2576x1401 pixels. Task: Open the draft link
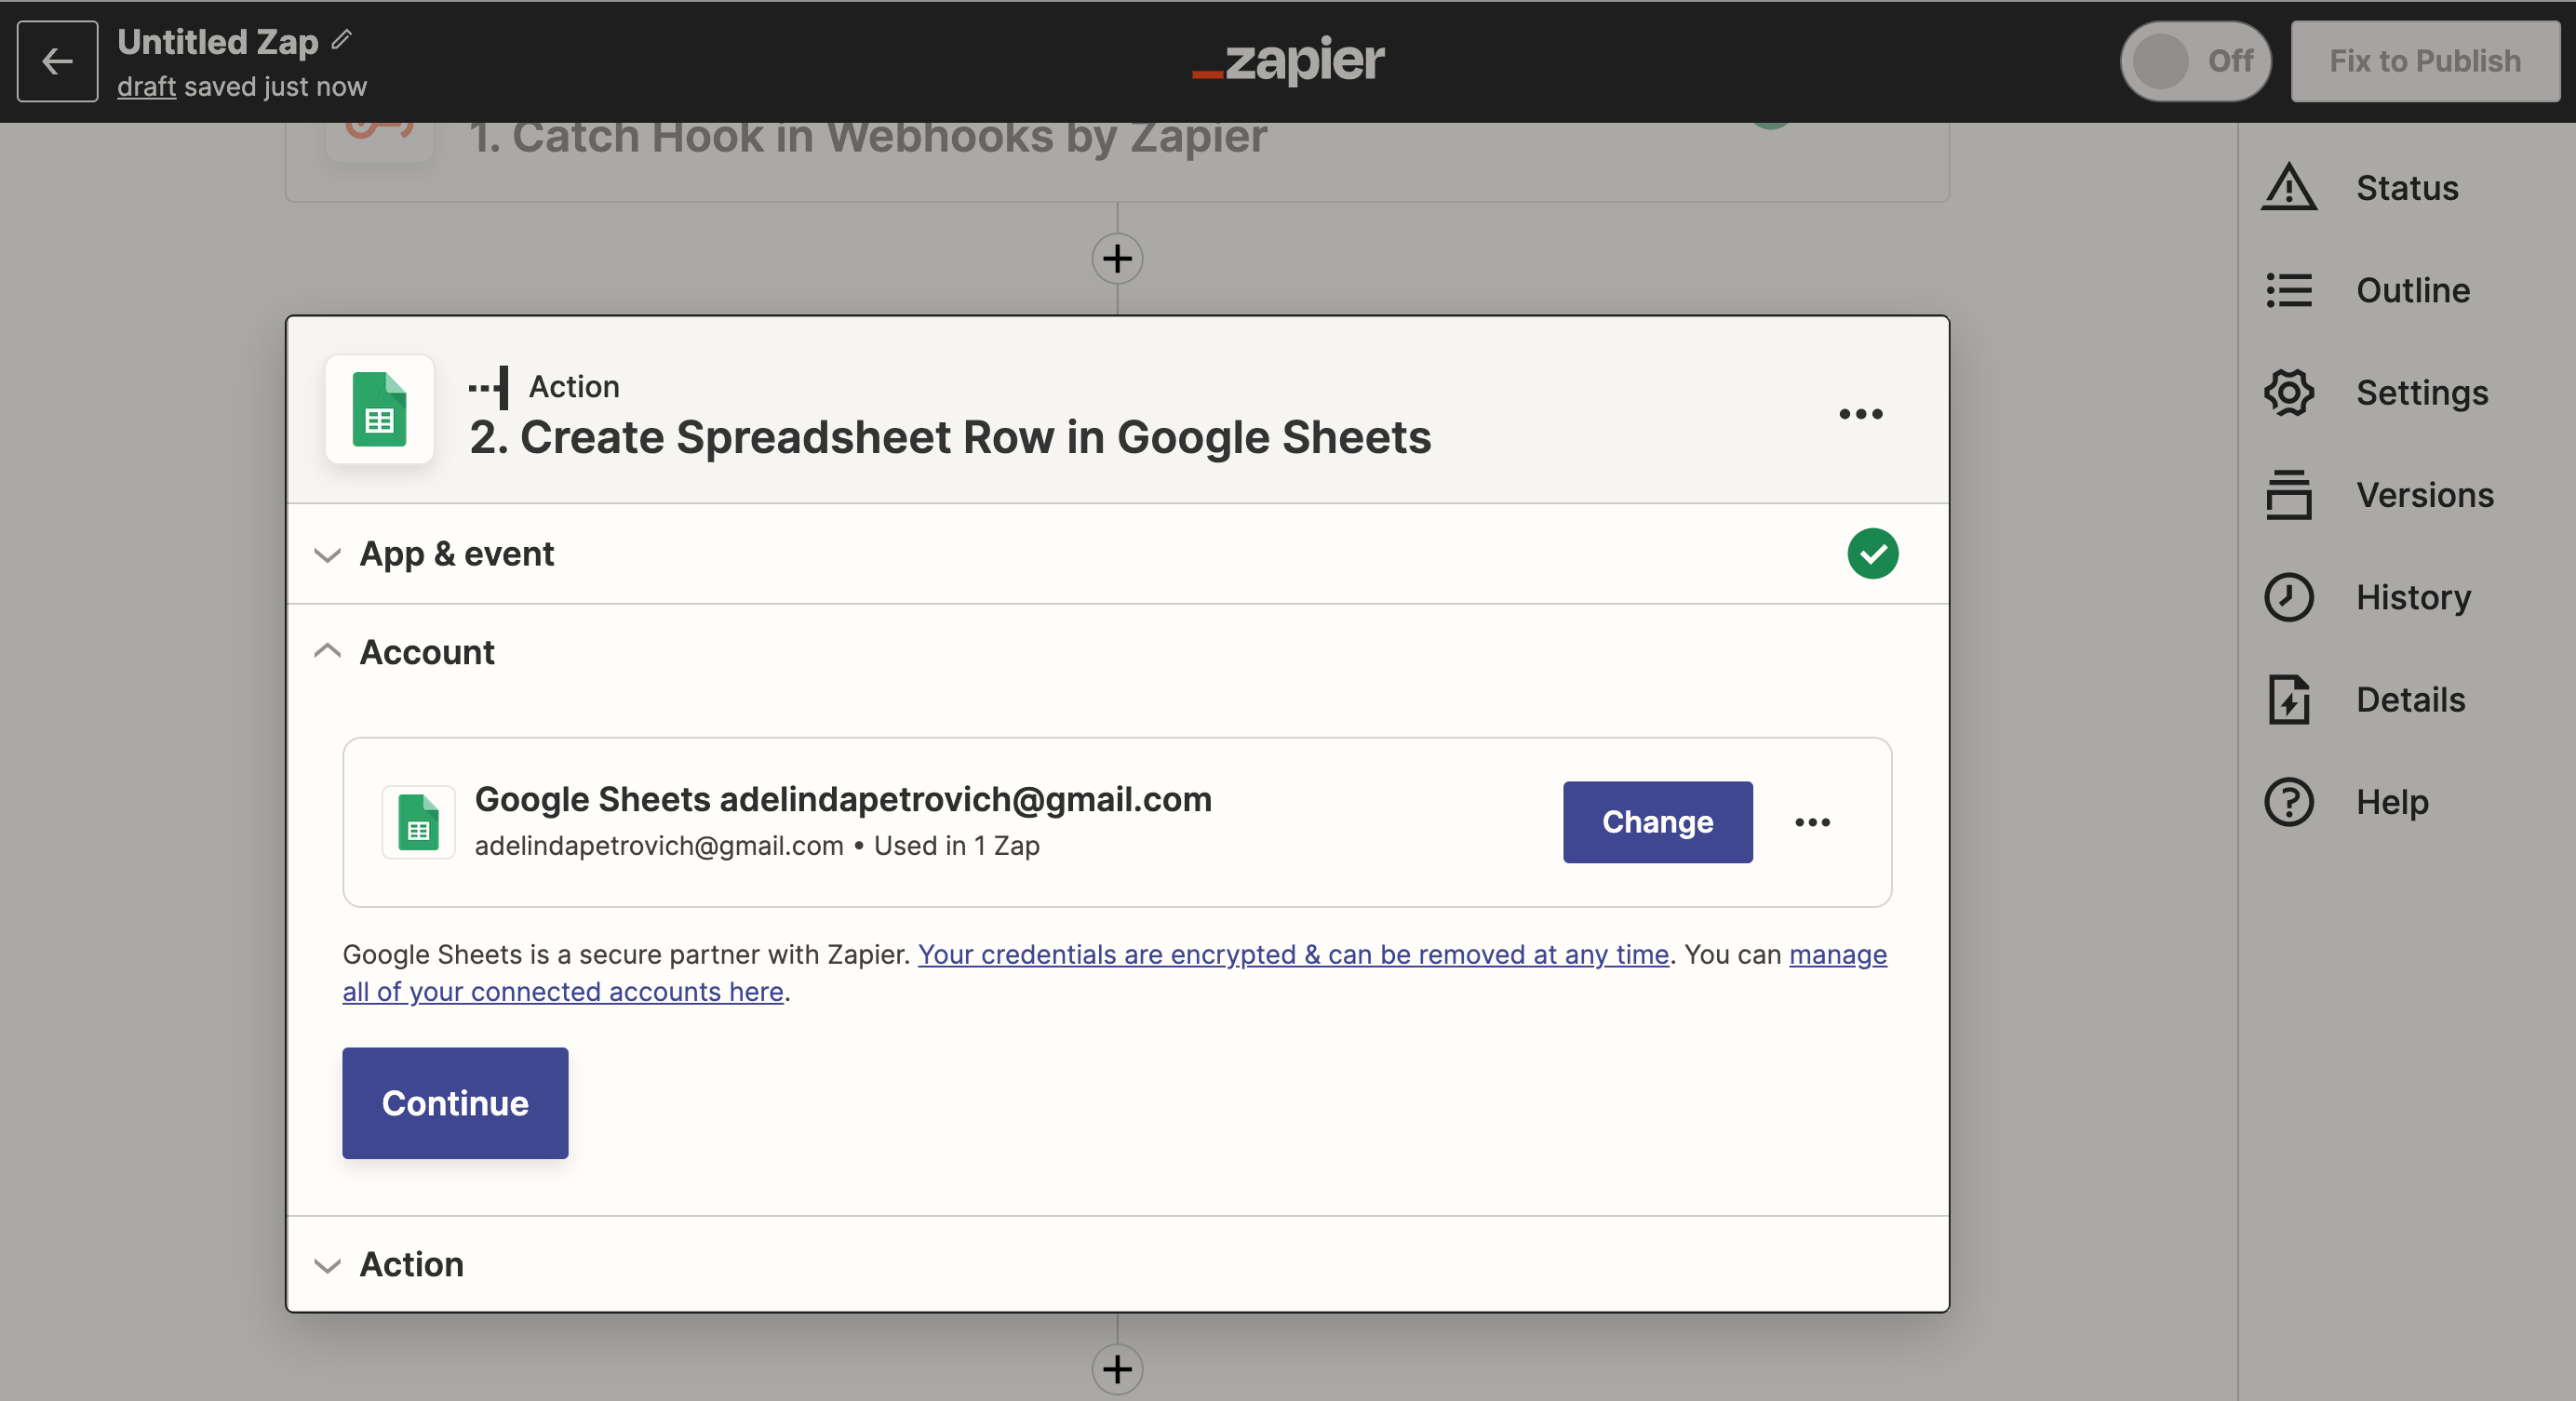pos(146,87)
